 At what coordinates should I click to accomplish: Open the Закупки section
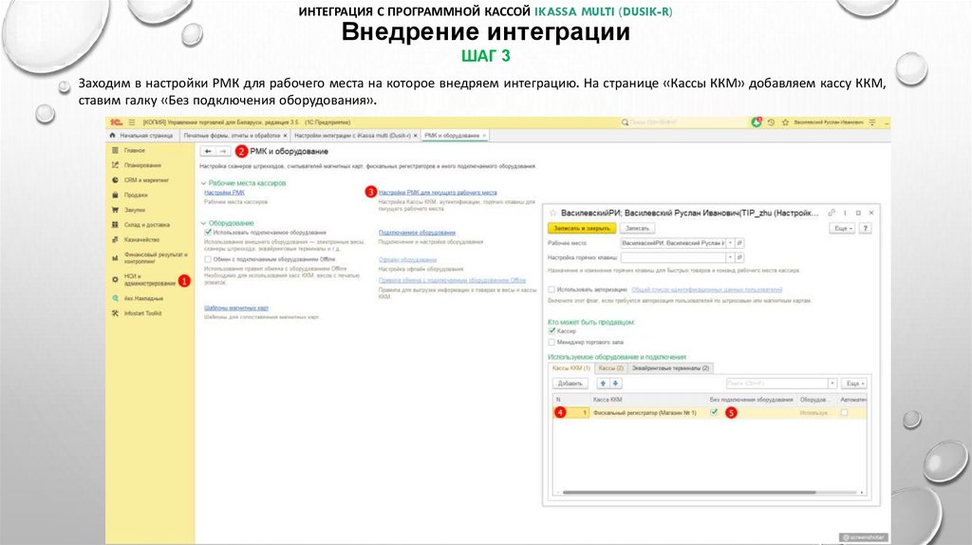click(x=134, y=210)
